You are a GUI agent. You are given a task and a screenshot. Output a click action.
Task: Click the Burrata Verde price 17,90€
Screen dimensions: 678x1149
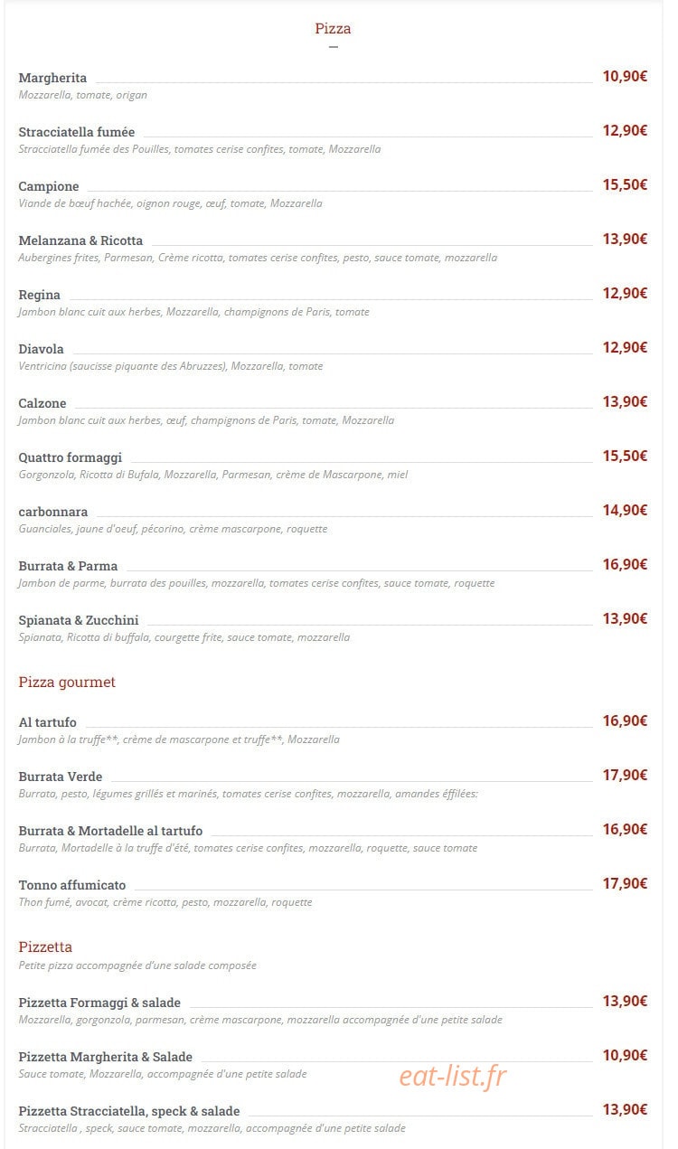pyautogui.click(x=626, y=775)
